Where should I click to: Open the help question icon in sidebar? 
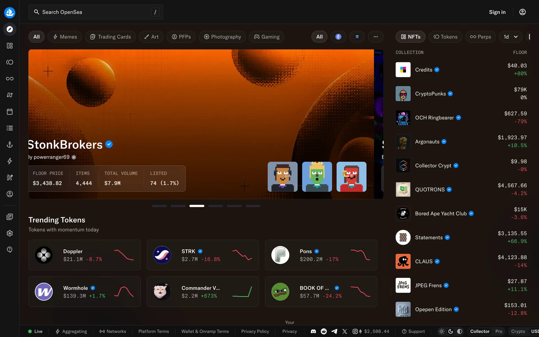(x=10, y=250)
